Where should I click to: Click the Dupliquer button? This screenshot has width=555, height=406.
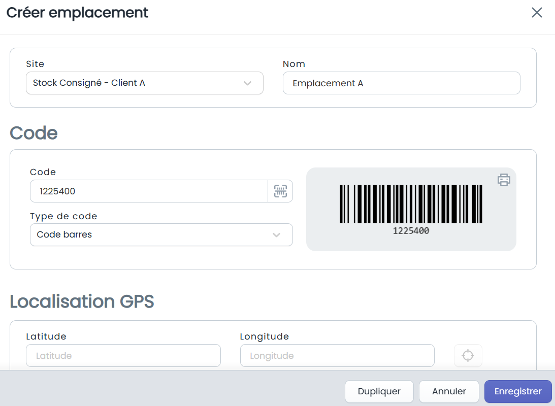pos(379,391)
